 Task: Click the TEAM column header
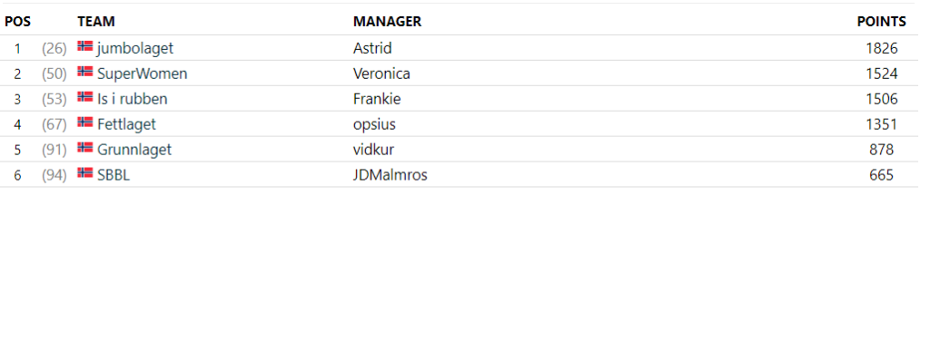pyautogui.click(x=96, y=22)
